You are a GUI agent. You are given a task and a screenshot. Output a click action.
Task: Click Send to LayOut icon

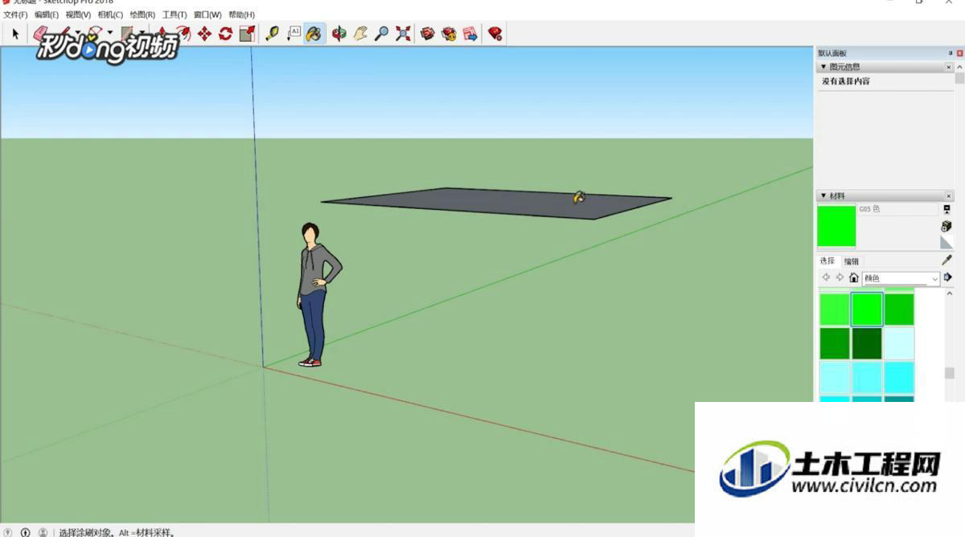point(470,34)
